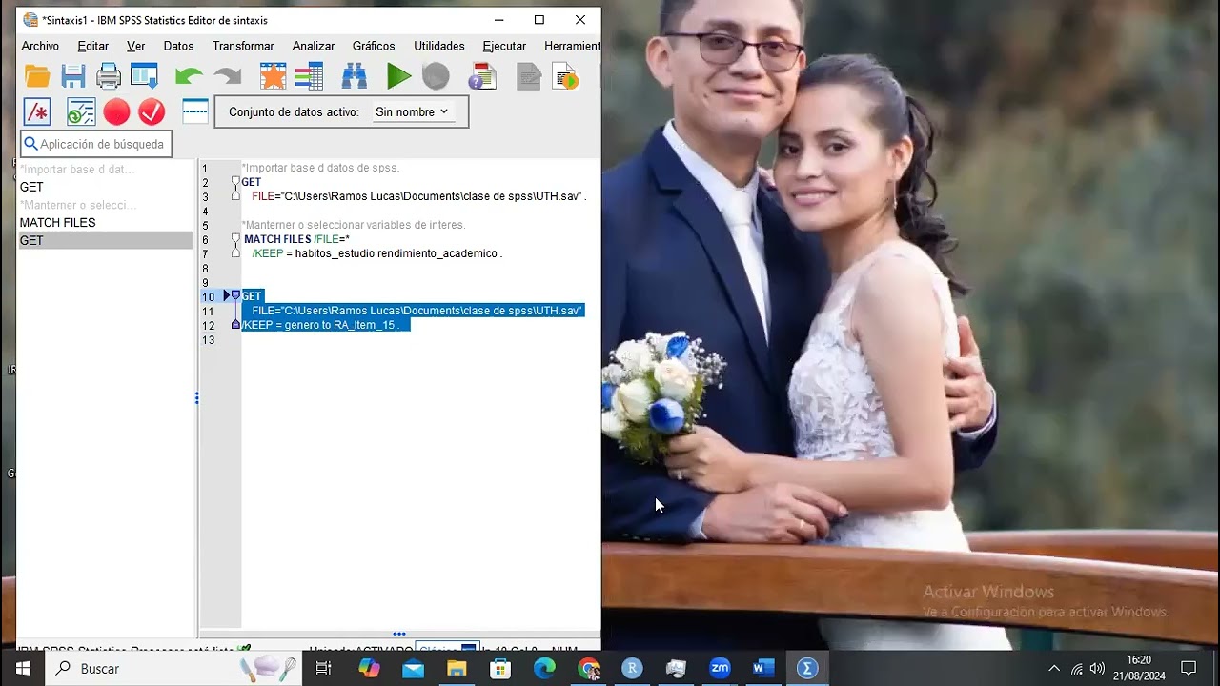This screenshot has width=1220, height=686.
Task: Open Find with the binoculars icon
Action: (355, 77)
